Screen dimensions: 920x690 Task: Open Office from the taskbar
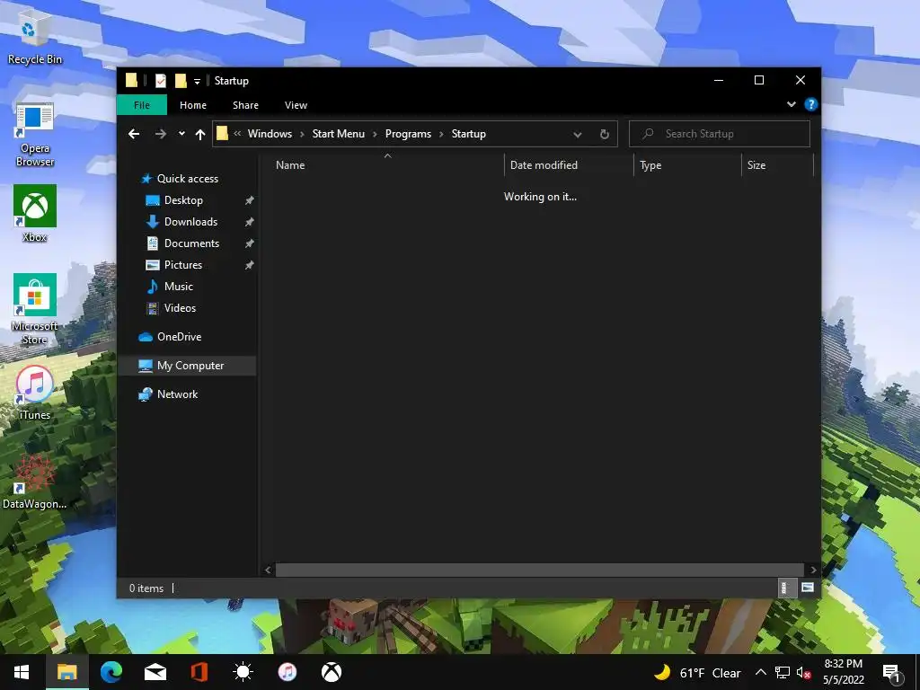(x=199, y=672)
